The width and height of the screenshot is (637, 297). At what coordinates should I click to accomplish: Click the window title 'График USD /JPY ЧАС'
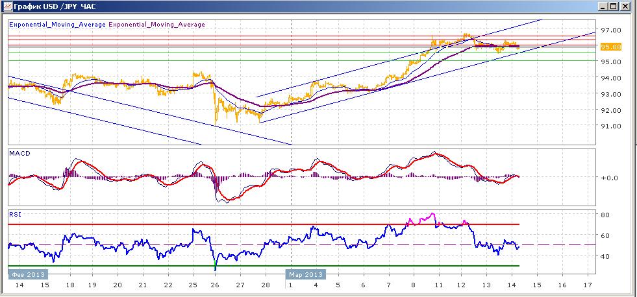[x=55, y=6]
